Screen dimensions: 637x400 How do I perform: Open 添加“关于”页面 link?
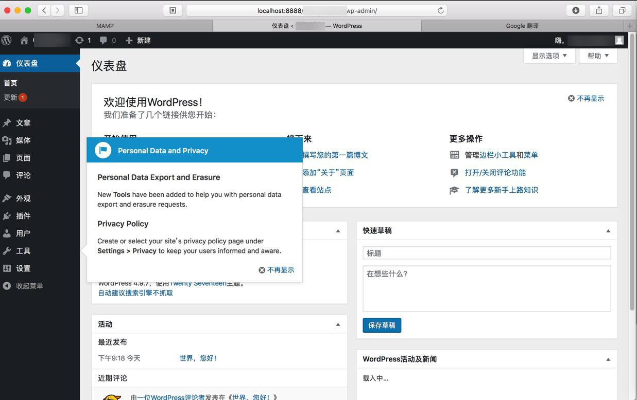pos(328,172)
